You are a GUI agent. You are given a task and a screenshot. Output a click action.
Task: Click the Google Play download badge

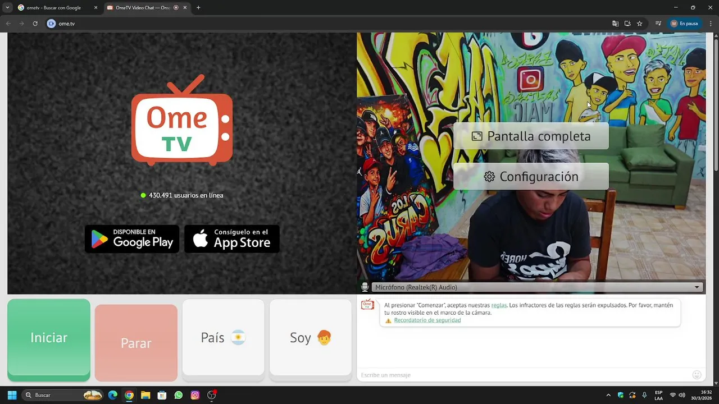132,239
